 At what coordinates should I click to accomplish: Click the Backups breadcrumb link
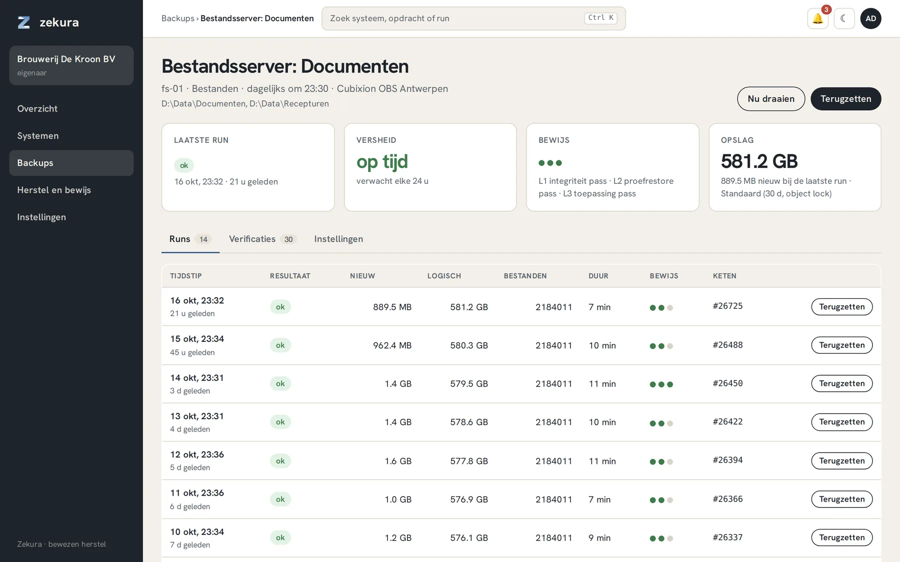point(177,18)
